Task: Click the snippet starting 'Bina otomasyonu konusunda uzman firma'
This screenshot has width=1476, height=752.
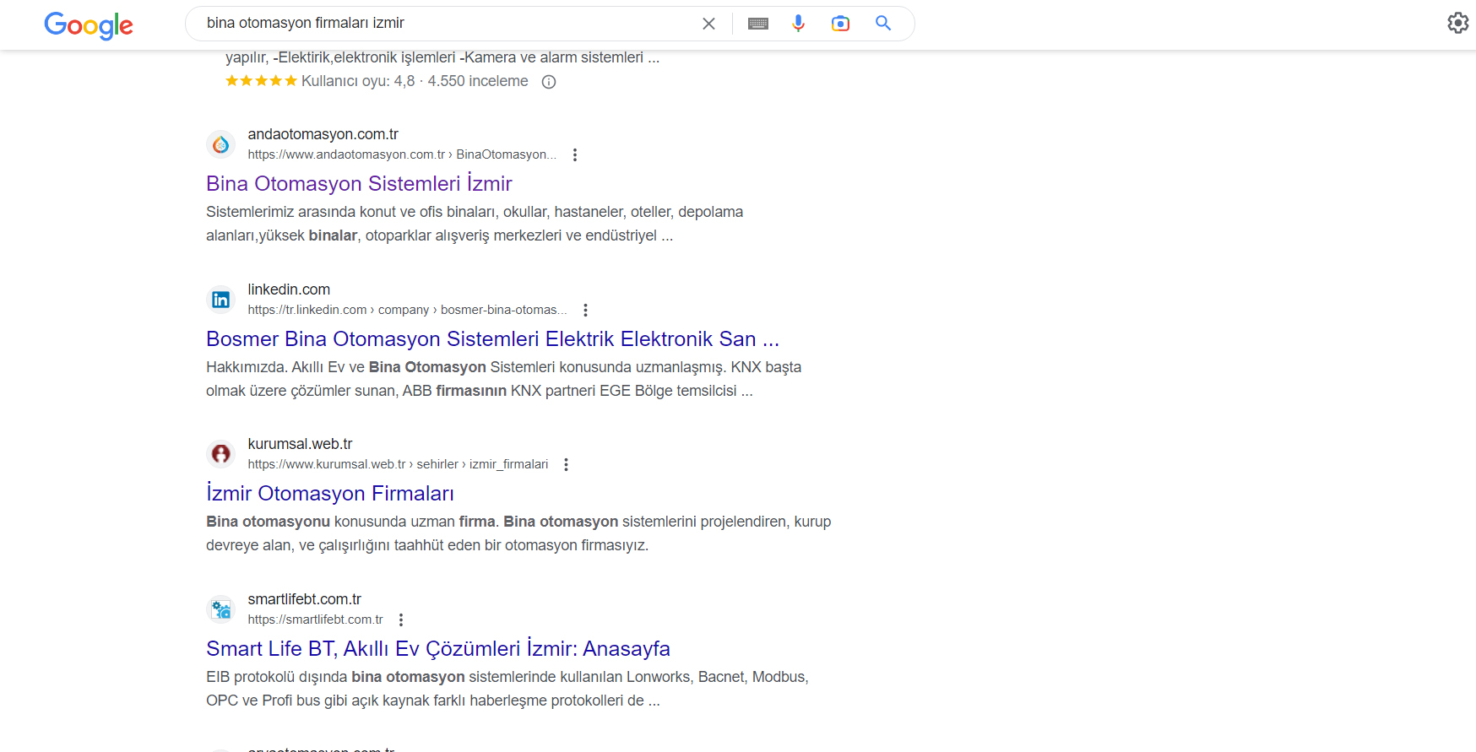Action: point(518,533)
